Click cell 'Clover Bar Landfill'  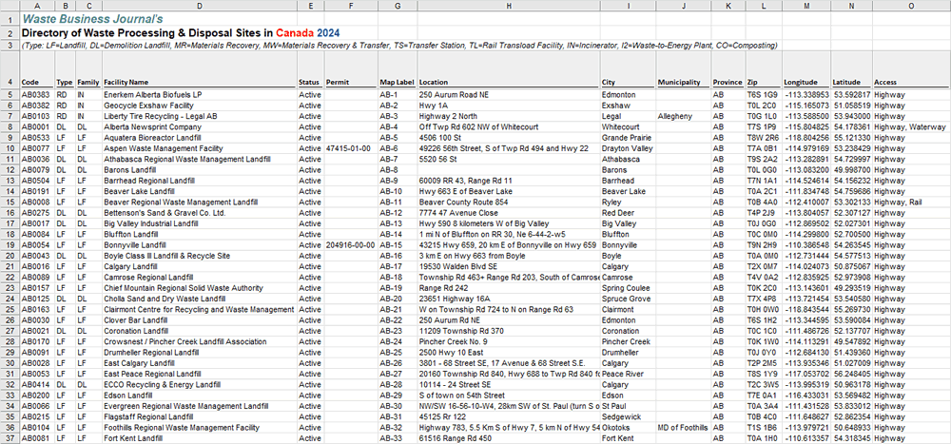(x=200, y=320)
